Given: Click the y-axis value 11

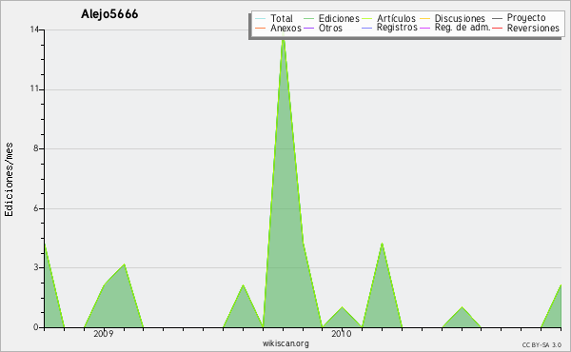Looking at the screenshot, I should pyautogui.click(x=34, y=89).
